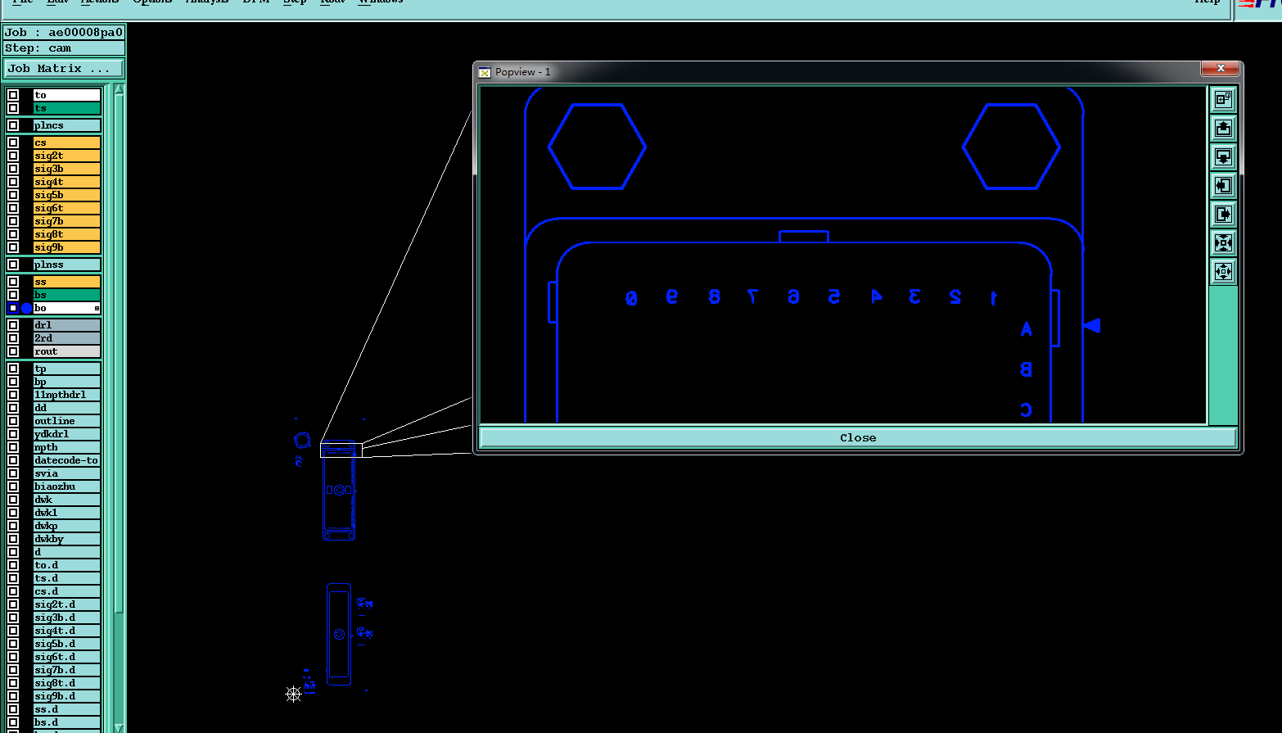Screen dimensions: 1282x733
Task: Toggle the checkbox for layer plncs
Action: tap(13, 125)
